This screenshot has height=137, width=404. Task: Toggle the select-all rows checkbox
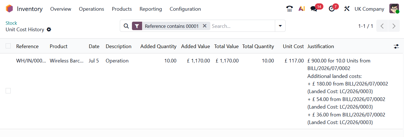coord(8,46)
